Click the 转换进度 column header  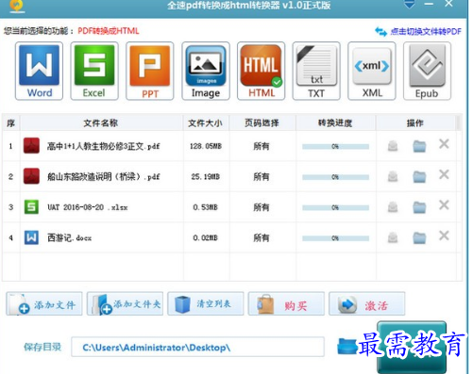pos(335,122)
